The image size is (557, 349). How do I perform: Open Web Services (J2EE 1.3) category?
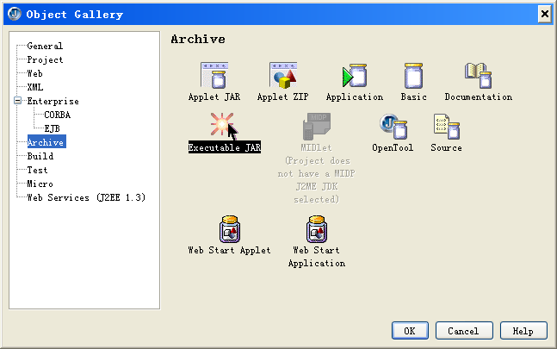coord(86,197)
